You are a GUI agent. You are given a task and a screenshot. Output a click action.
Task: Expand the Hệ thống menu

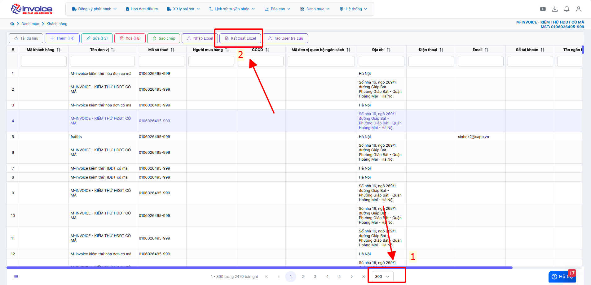(x=353, y=9)
